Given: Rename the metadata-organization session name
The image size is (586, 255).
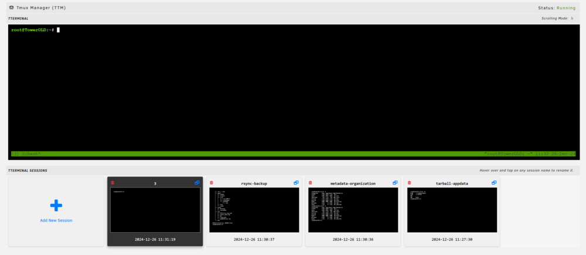Looking at the screenshot, I should tap(353, 183).
